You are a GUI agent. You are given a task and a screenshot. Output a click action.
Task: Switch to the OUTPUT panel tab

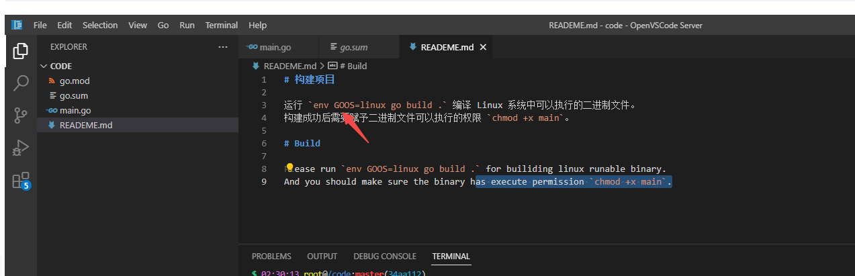[322, 256]
